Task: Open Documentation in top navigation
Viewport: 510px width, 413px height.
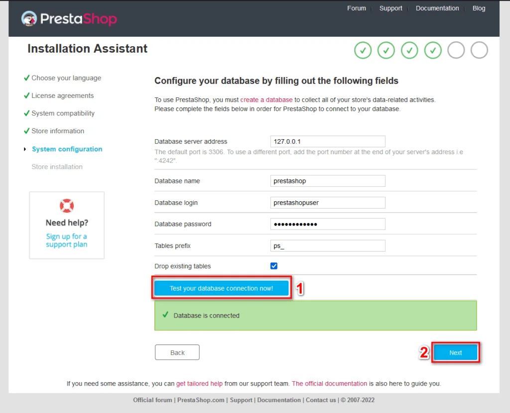Action: pos(437,8)
